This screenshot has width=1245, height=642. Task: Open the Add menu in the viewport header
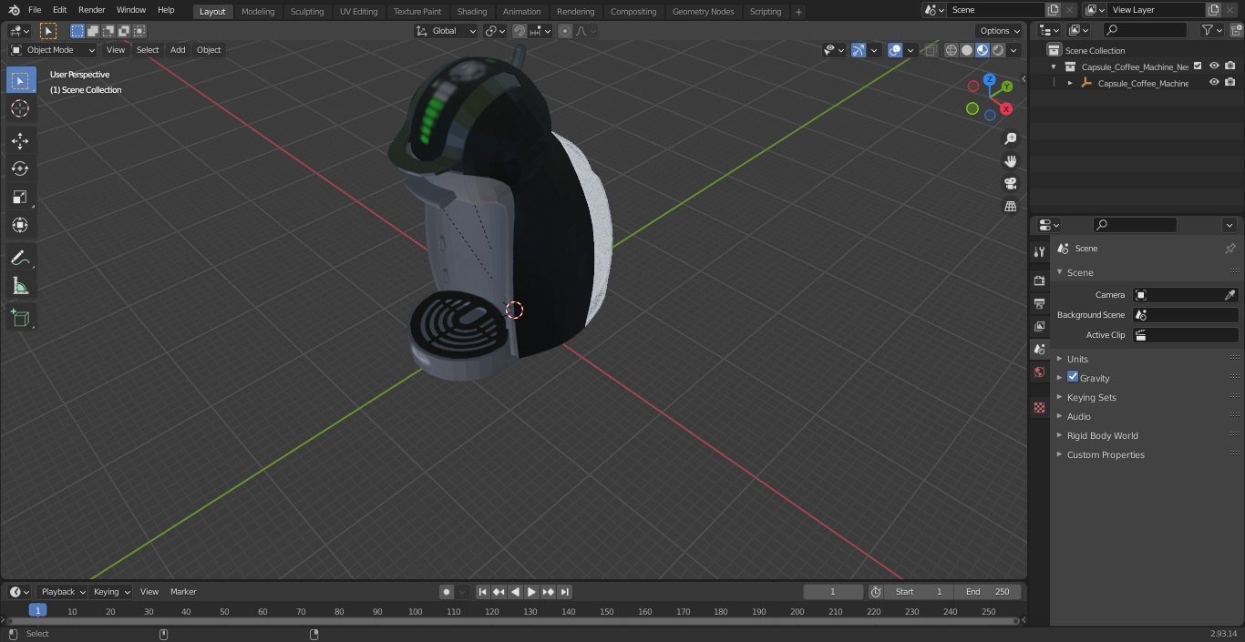pyautogui.click(x=178, y=50)
